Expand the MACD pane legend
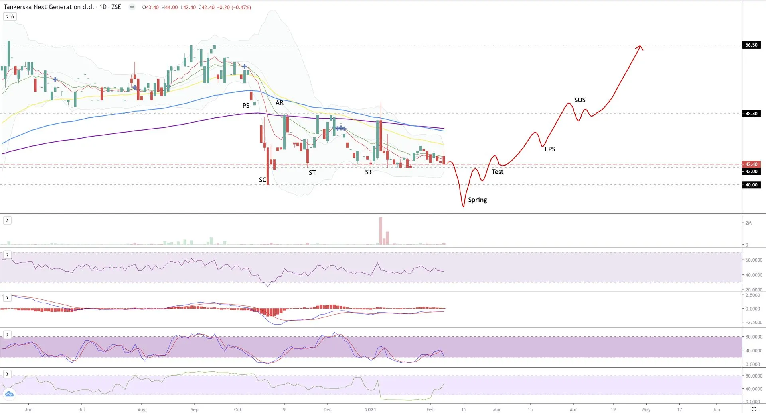The image size is (766, 413). (7, 298)
